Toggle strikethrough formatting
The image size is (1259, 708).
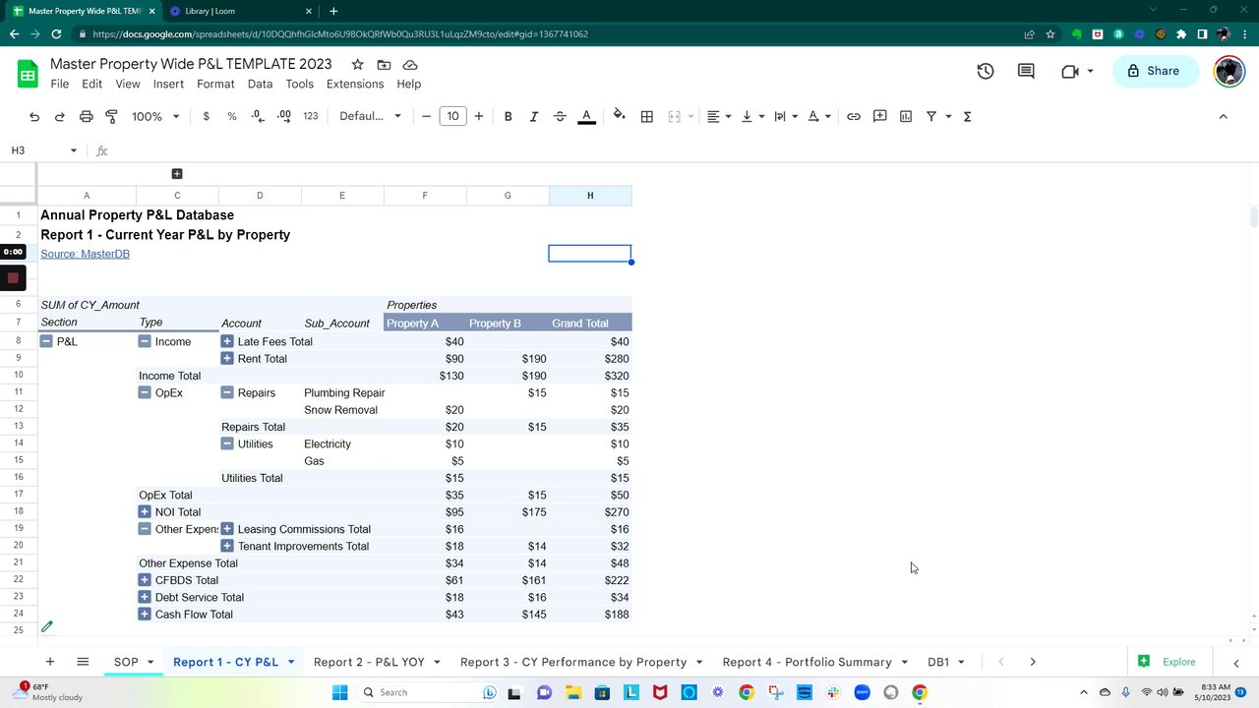(x=560, y=116)
